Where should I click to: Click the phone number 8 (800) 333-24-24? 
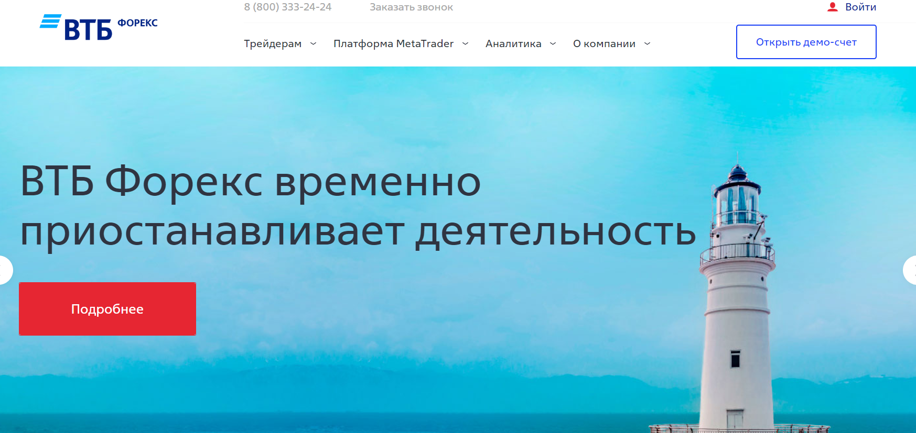click(287, 7)
